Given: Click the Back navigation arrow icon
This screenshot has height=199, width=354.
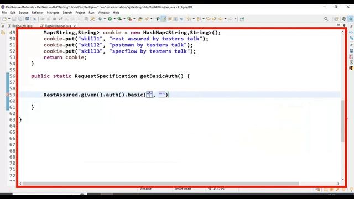Looking at the screenshot, I should 221,19.
